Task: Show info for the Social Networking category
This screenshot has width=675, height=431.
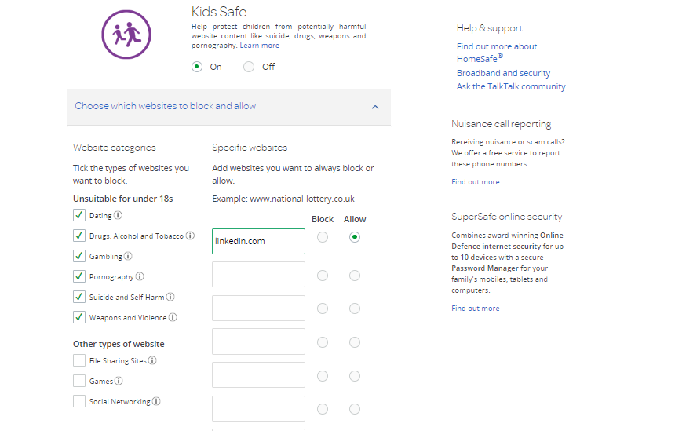Action: click(156, 402)
